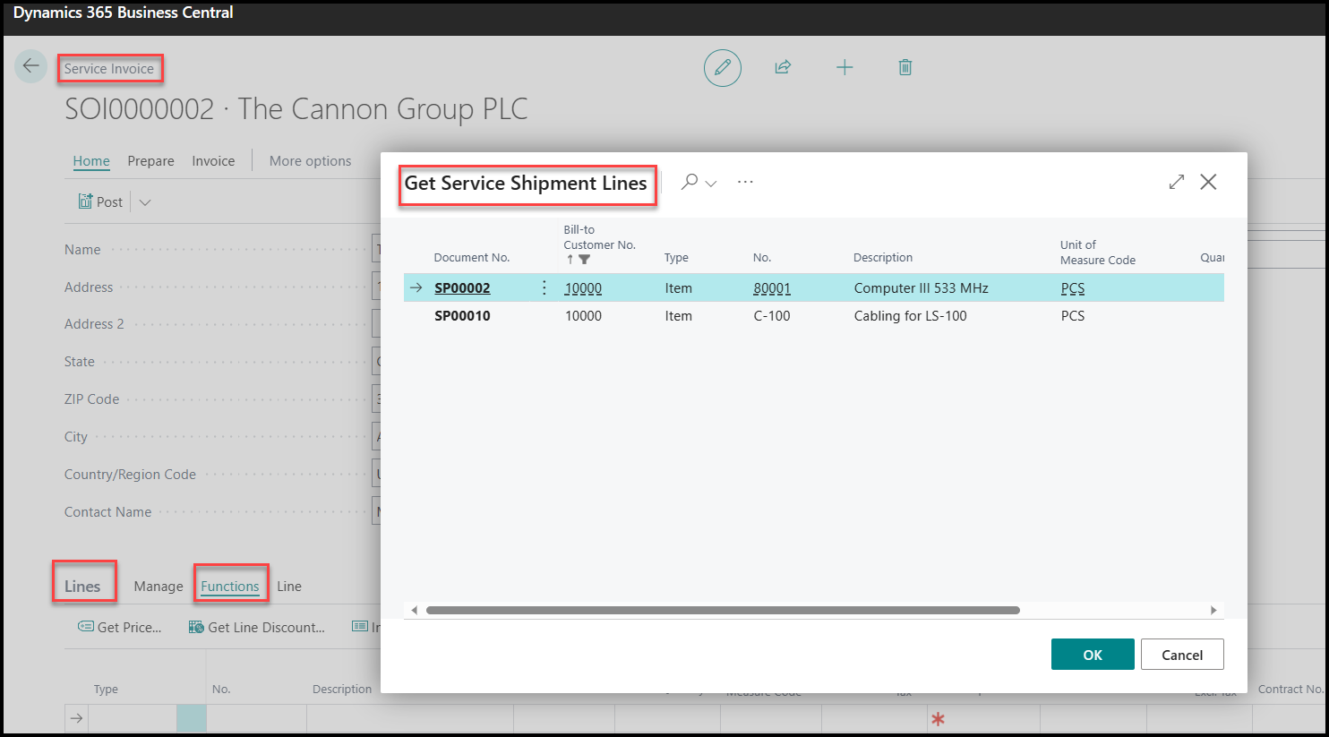Open the Prepare menu tab
Screen dimensions: 1329x737
point(150,161)
